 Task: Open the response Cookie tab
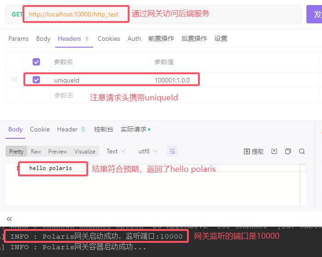click(40, 130)
